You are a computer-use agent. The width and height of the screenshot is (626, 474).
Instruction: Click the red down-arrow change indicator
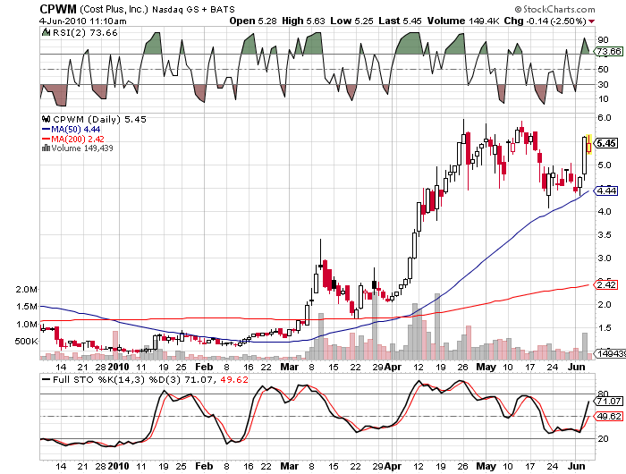[x=592, y=21]
